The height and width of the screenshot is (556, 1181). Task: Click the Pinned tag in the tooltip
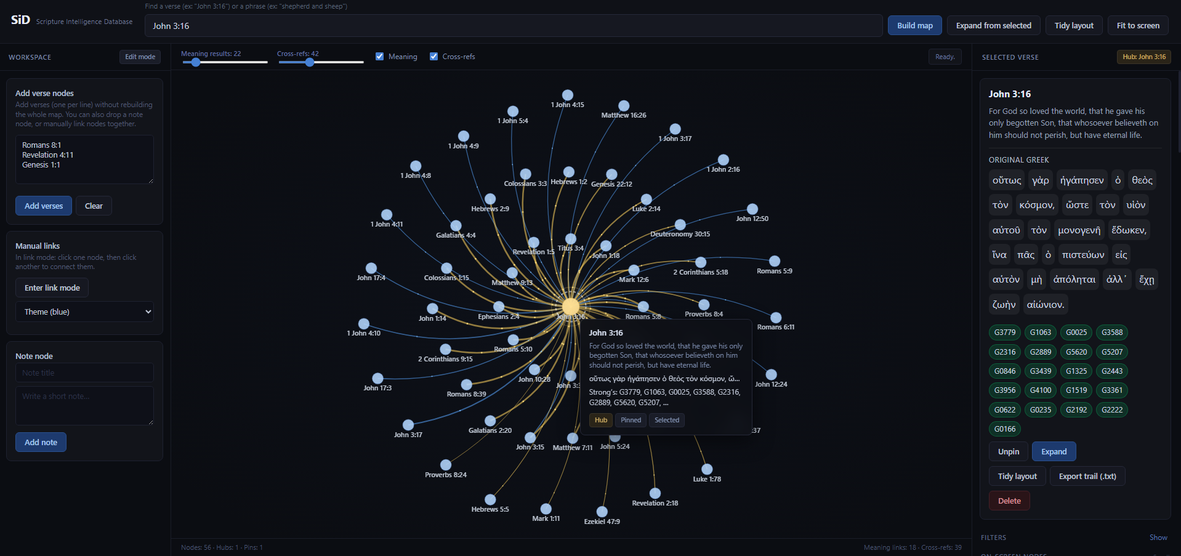tap(631, 420)
